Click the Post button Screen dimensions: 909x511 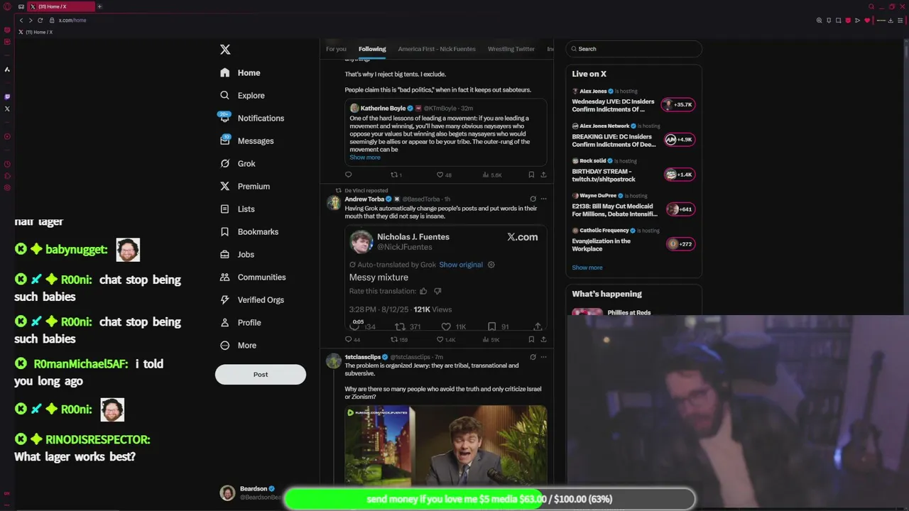pos(261,374)
